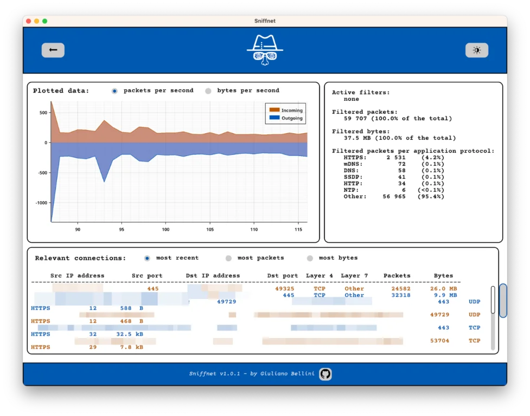Choose the most packets connections option
The width and height of the screenshot is (530, 416).
point(228,258)
